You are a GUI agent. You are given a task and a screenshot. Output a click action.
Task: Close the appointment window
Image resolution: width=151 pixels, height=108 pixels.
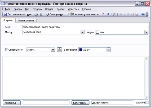[147, 4]
